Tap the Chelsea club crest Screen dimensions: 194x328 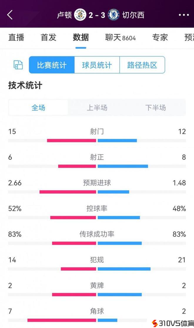pos(114,15)
